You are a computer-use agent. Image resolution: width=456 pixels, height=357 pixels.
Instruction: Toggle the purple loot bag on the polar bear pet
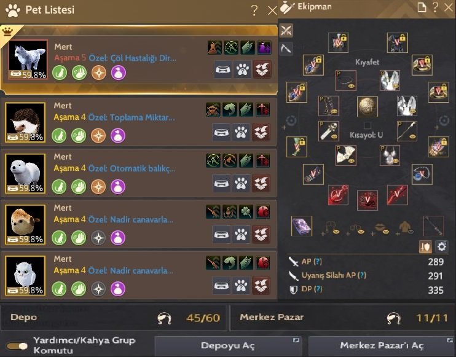pos(118,187)
